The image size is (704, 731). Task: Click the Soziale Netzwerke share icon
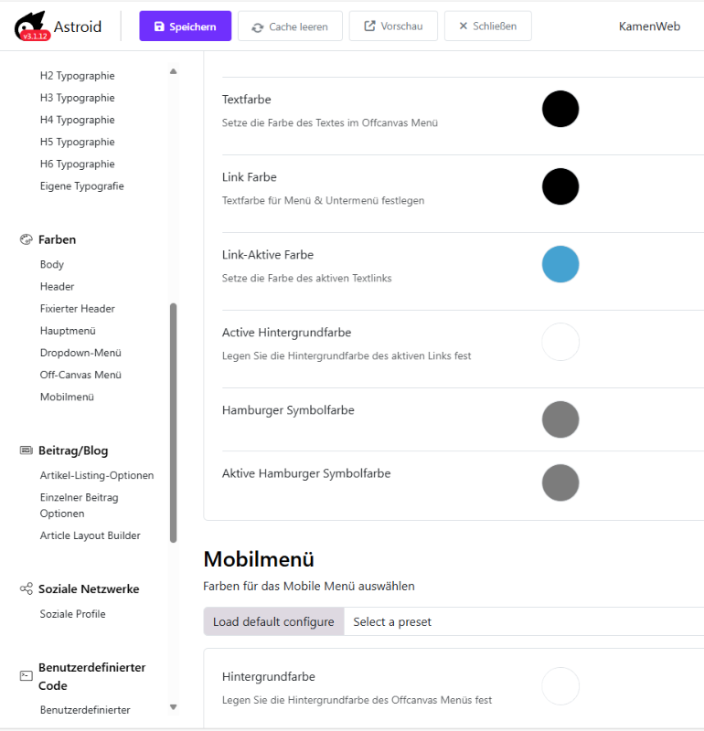[x=27, y=588]
